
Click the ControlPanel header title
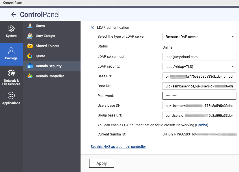[40, 15]
